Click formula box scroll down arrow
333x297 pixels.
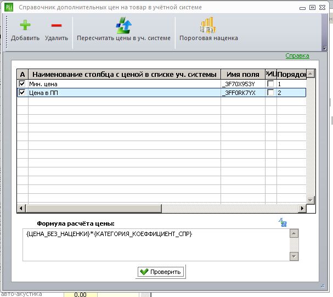pyautogui.click(x=294, y=256)
